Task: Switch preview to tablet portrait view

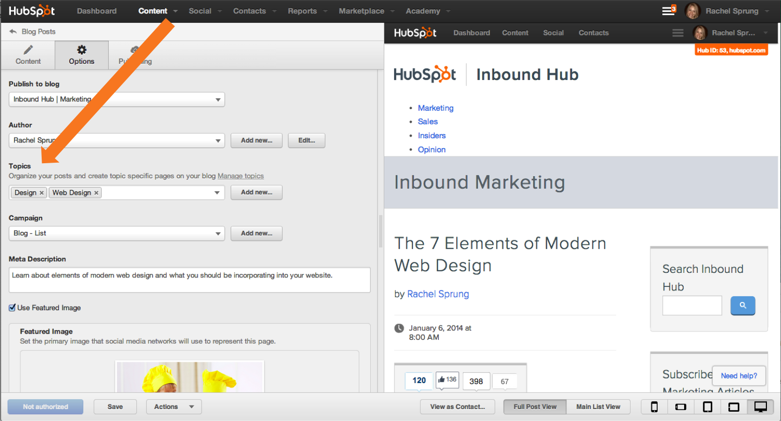Action: coord(708,407)
